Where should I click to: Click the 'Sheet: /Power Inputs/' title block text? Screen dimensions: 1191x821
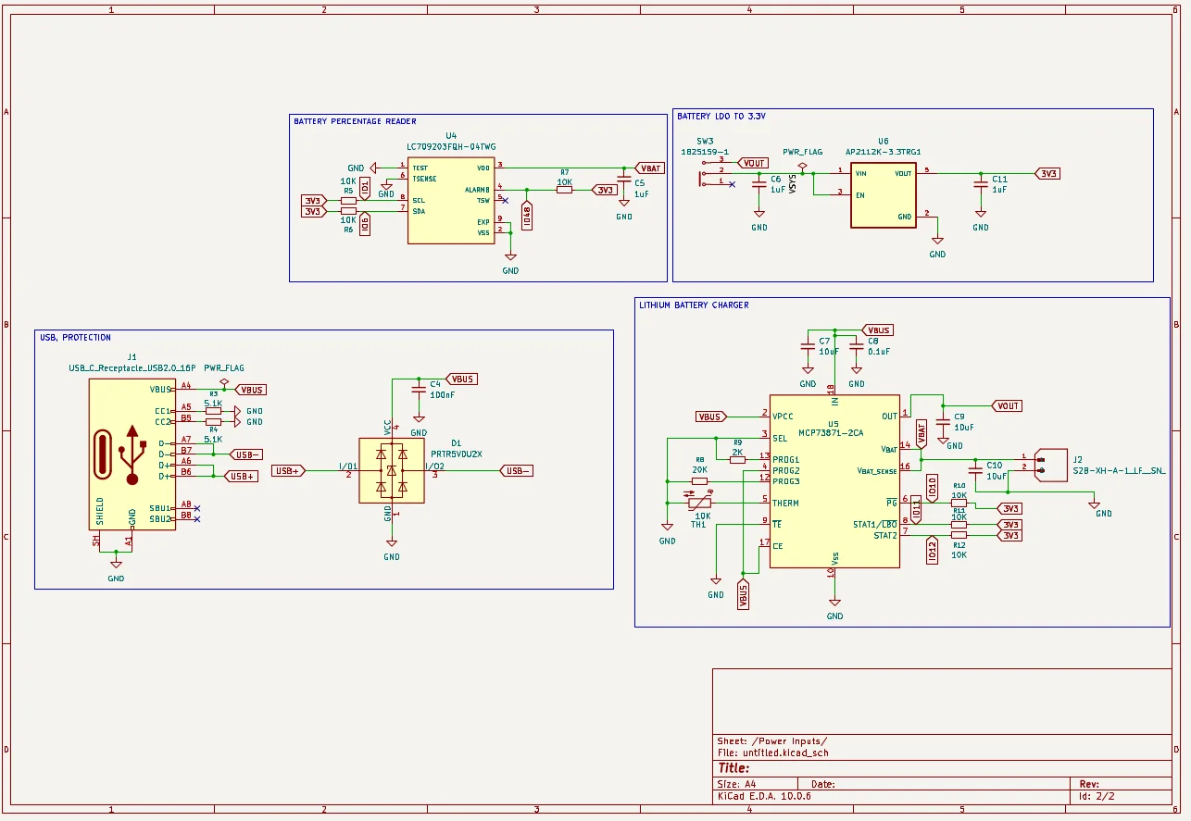pyautogui.click(x=771, y=741)
